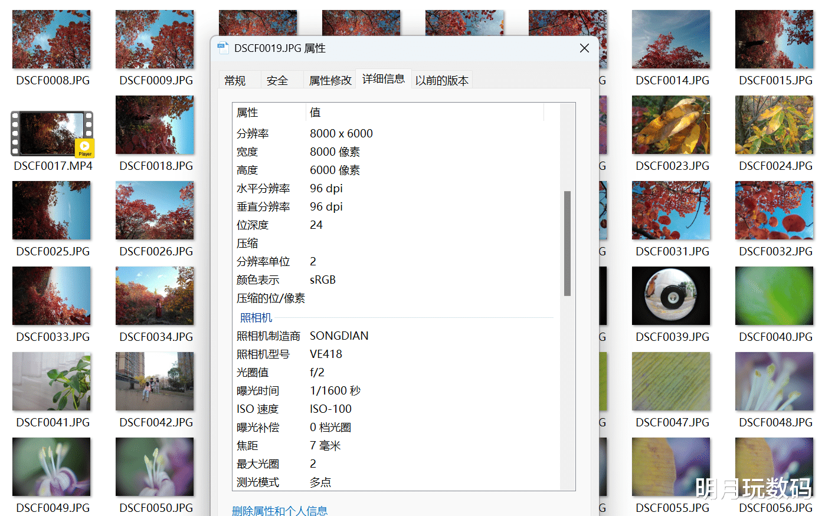The image size is (825, 516).
Task: Click the 颜色表示 row showing sRGB
Action: click(396, 280)
